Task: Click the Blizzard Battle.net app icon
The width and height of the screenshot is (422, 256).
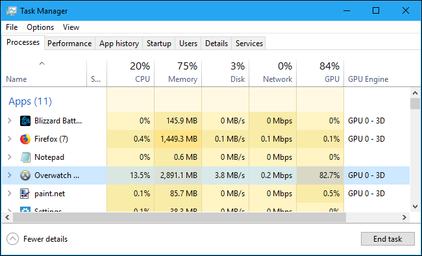Action: point(25,121)
